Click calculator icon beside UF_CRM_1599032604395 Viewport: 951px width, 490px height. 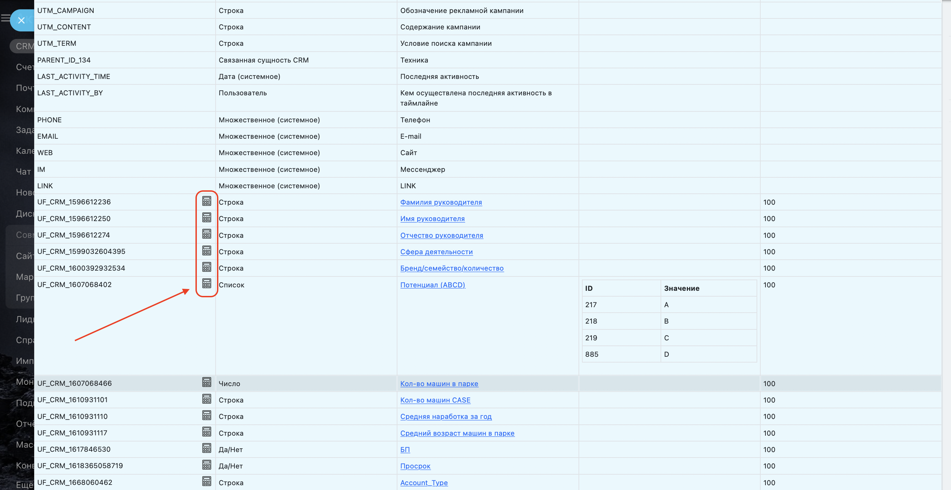click(206, 251)
